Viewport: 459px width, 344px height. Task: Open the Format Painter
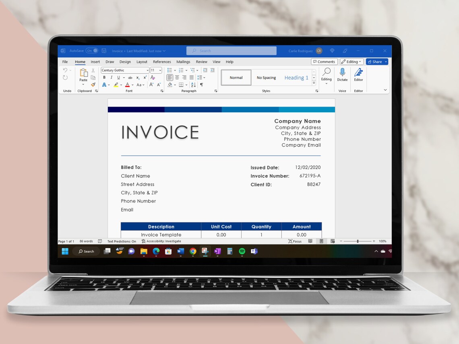click(x=92, y=84)
